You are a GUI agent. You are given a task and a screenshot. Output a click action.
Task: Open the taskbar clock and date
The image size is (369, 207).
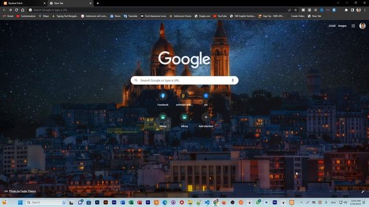356,202
